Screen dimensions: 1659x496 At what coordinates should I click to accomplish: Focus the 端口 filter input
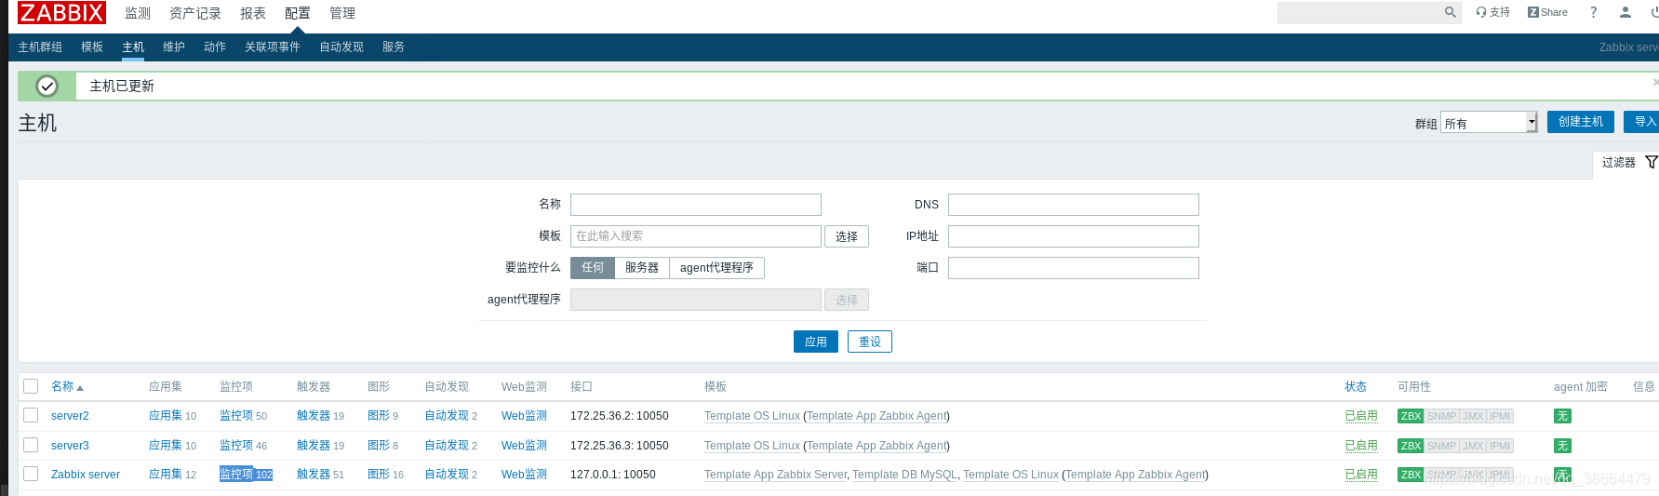1074,268
